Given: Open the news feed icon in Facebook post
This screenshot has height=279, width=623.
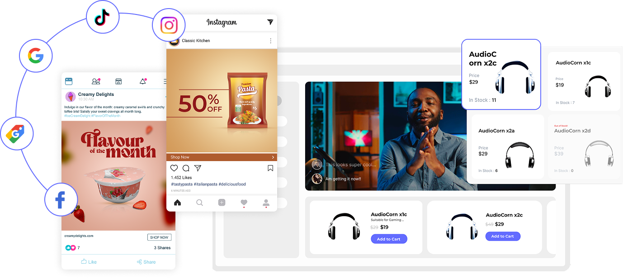Looking at the screenshot, I should pyautogui.click(x=69, y=81).
